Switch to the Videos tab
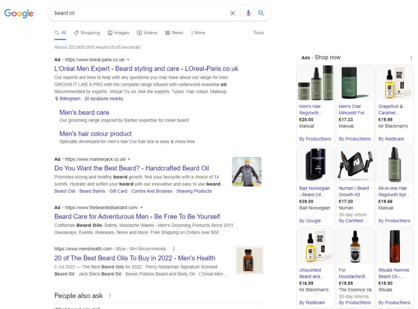The width and height of the screenshot is (418, 309). 147,33
